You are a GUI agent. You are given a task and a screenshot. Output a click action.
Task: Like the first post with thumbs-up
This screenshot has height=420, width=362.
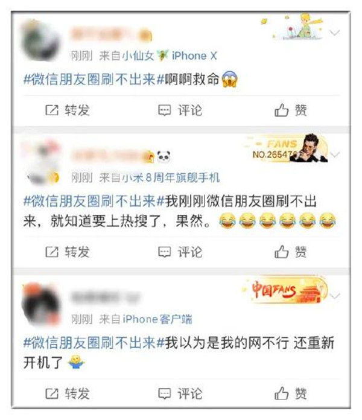click(x=291, y=110)
